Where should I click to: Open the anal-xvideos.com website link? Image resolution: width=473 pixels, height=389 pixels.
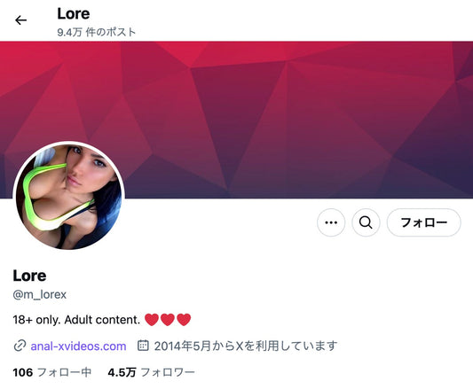(x=78, y=346)
